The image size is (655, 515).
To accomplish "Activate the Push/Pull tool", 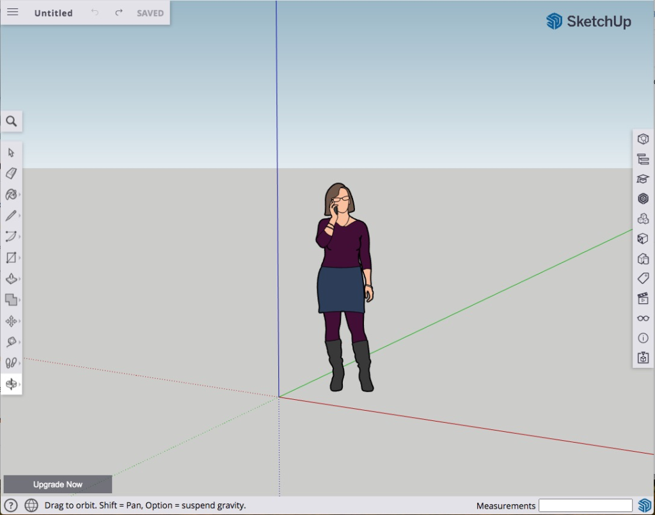I will click(x=11, y=279).
